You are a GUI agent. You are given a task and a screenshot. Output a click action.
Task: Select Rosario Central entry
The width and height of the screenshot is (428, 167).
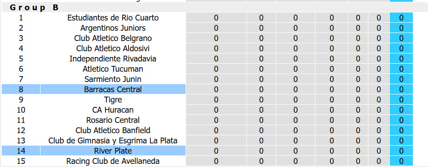click(113, 120)
